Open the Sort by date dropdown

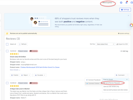tap(105, 44)
